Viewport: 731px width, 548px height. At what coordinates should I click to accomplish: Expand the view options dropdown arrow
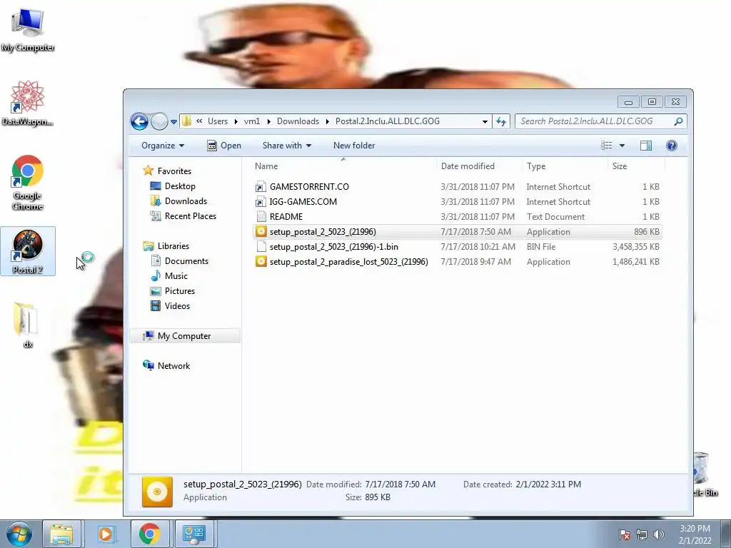tap(622, 146)
